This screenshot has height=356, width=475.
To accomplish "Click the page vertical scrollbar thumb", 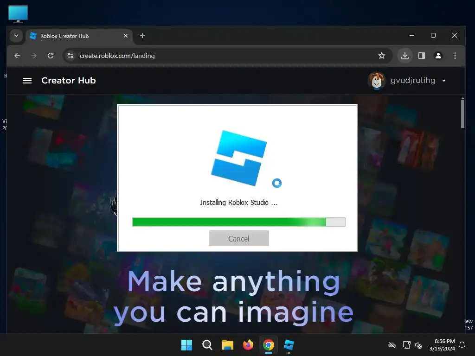I will [x=462, y=114].
